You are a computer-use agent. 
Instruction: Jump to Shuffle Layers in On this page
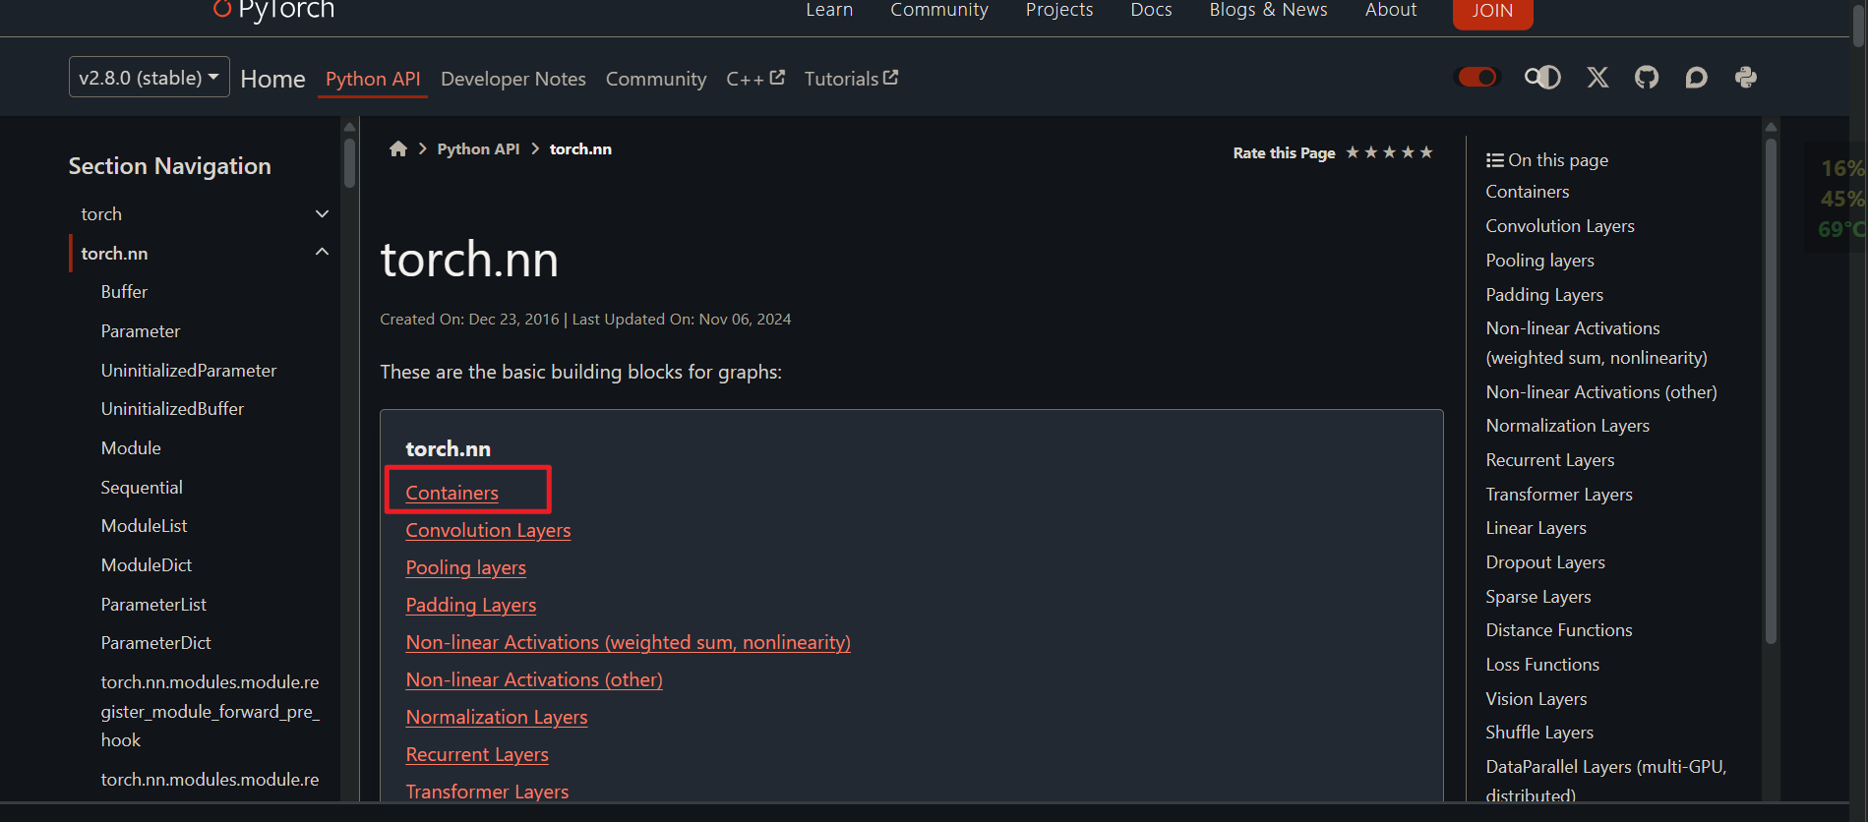coord(1539,733)
